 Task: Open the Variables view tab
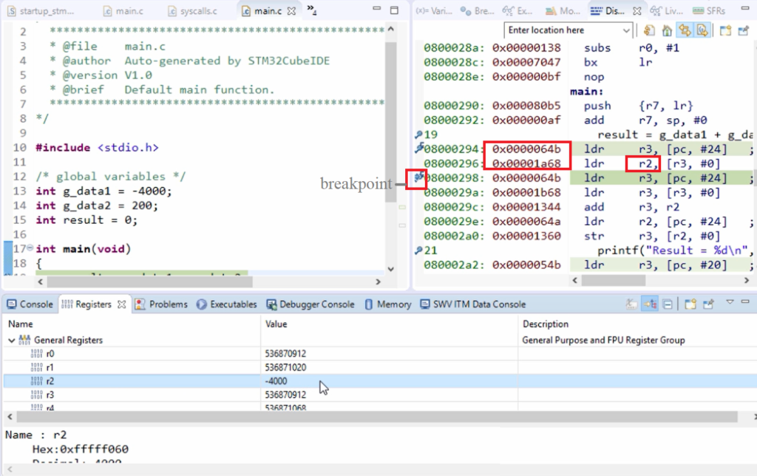(435, 10)
